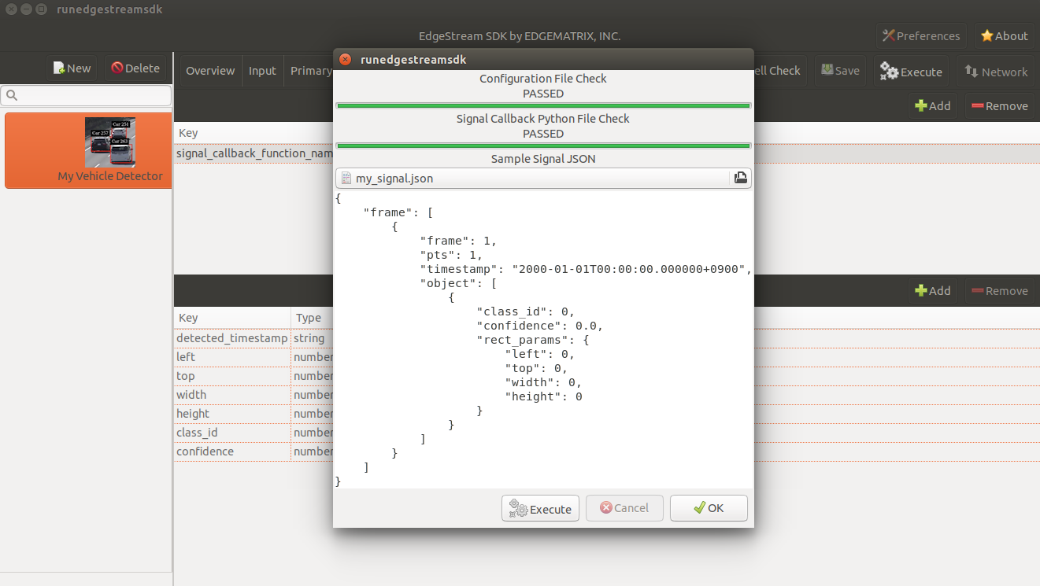Confirm the dialog with OK
Image resolution: width=1040 pixels, height=586 pixels.
[x=709, y=508]
